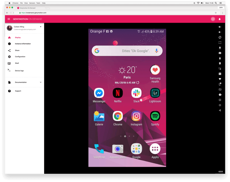The height and width of the screenshot is (182, 230).
Task: Expand the Documentation section
Action: click(x=41, y=82)
